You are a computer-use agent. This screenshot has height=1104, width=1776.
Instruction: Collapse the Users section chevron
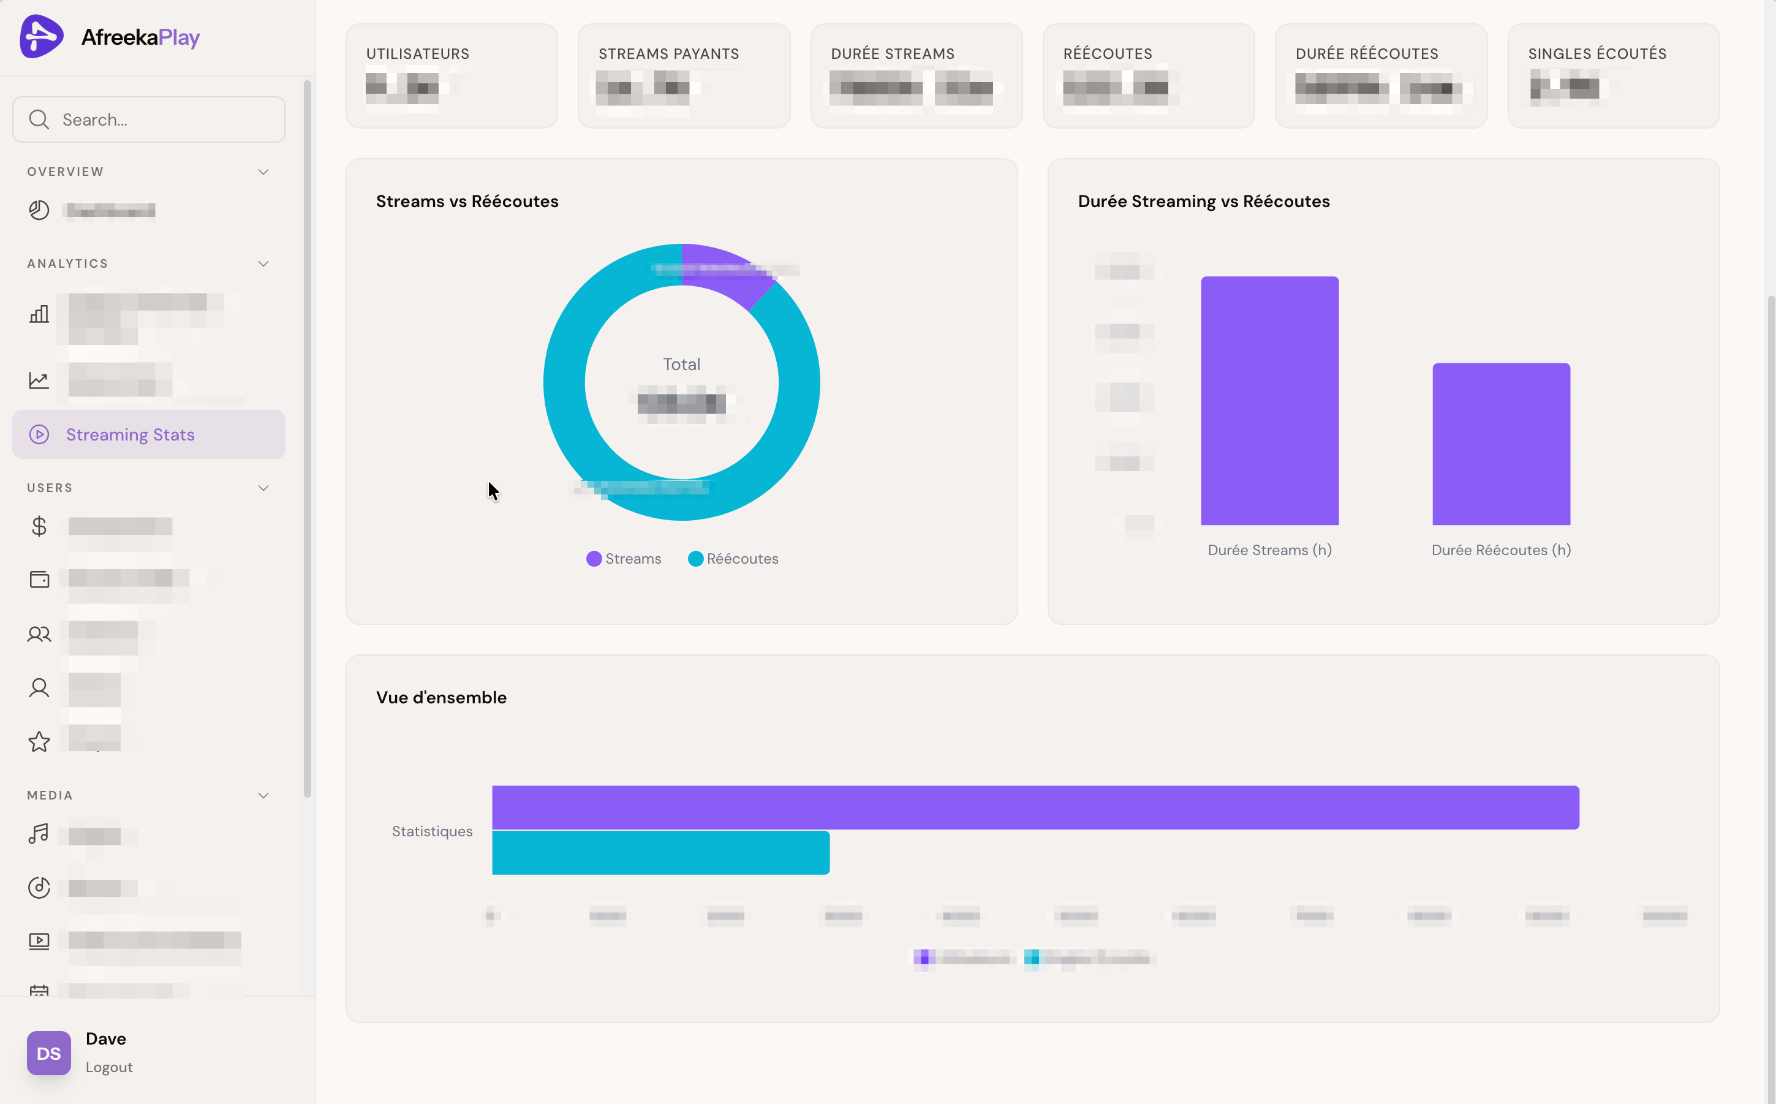coord(263,488)
